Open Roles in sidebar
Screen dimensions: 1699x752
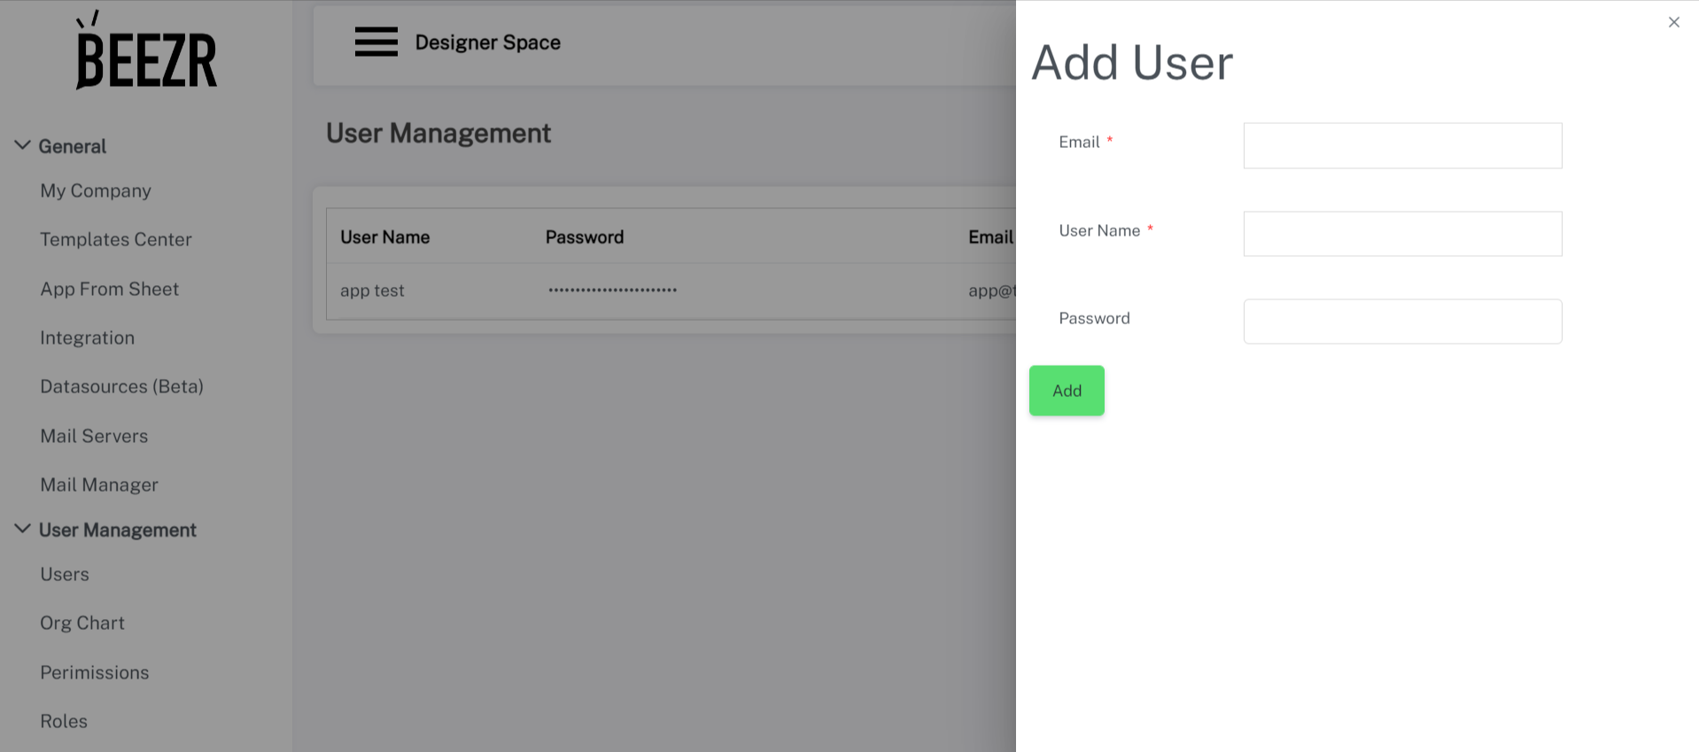coord(64,721)
